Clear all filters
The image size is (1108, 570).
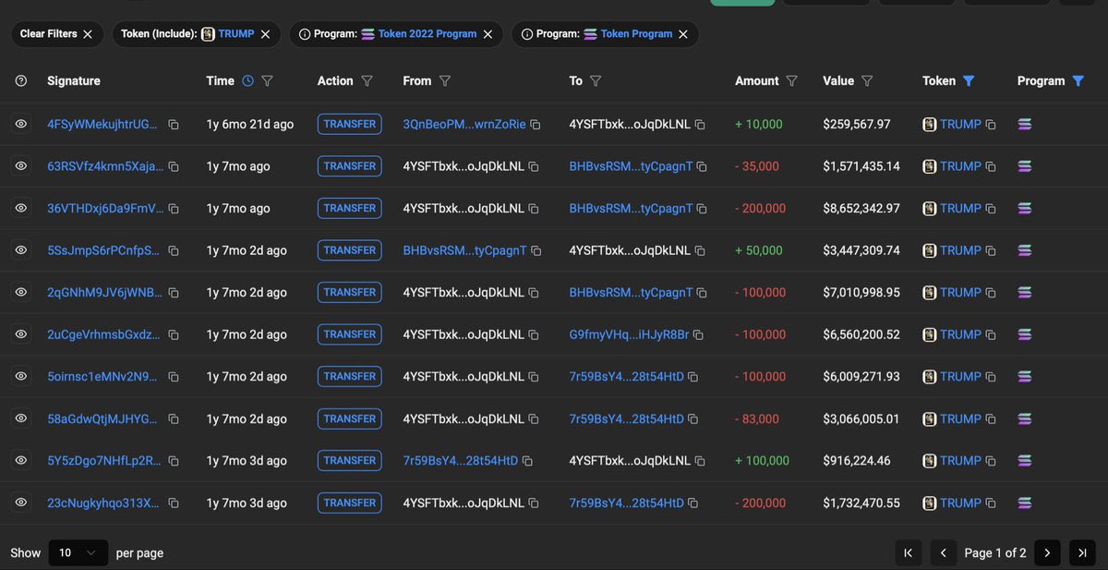pos(56,34)
